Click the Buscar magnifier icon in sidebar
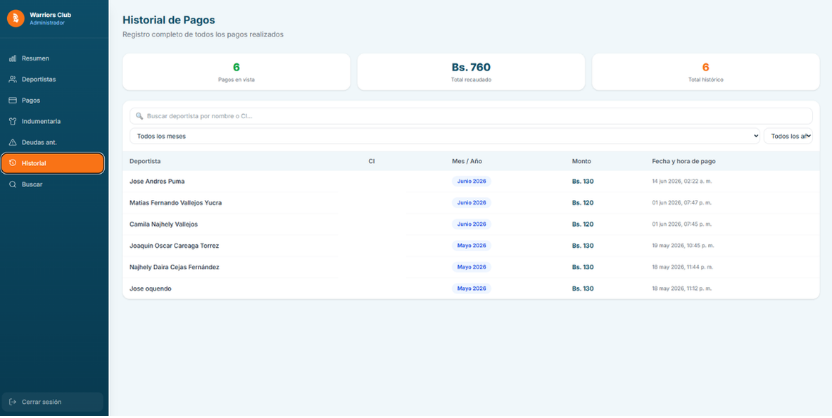Image resolution: width=832 pixels, height=418 pixels. 13,184
